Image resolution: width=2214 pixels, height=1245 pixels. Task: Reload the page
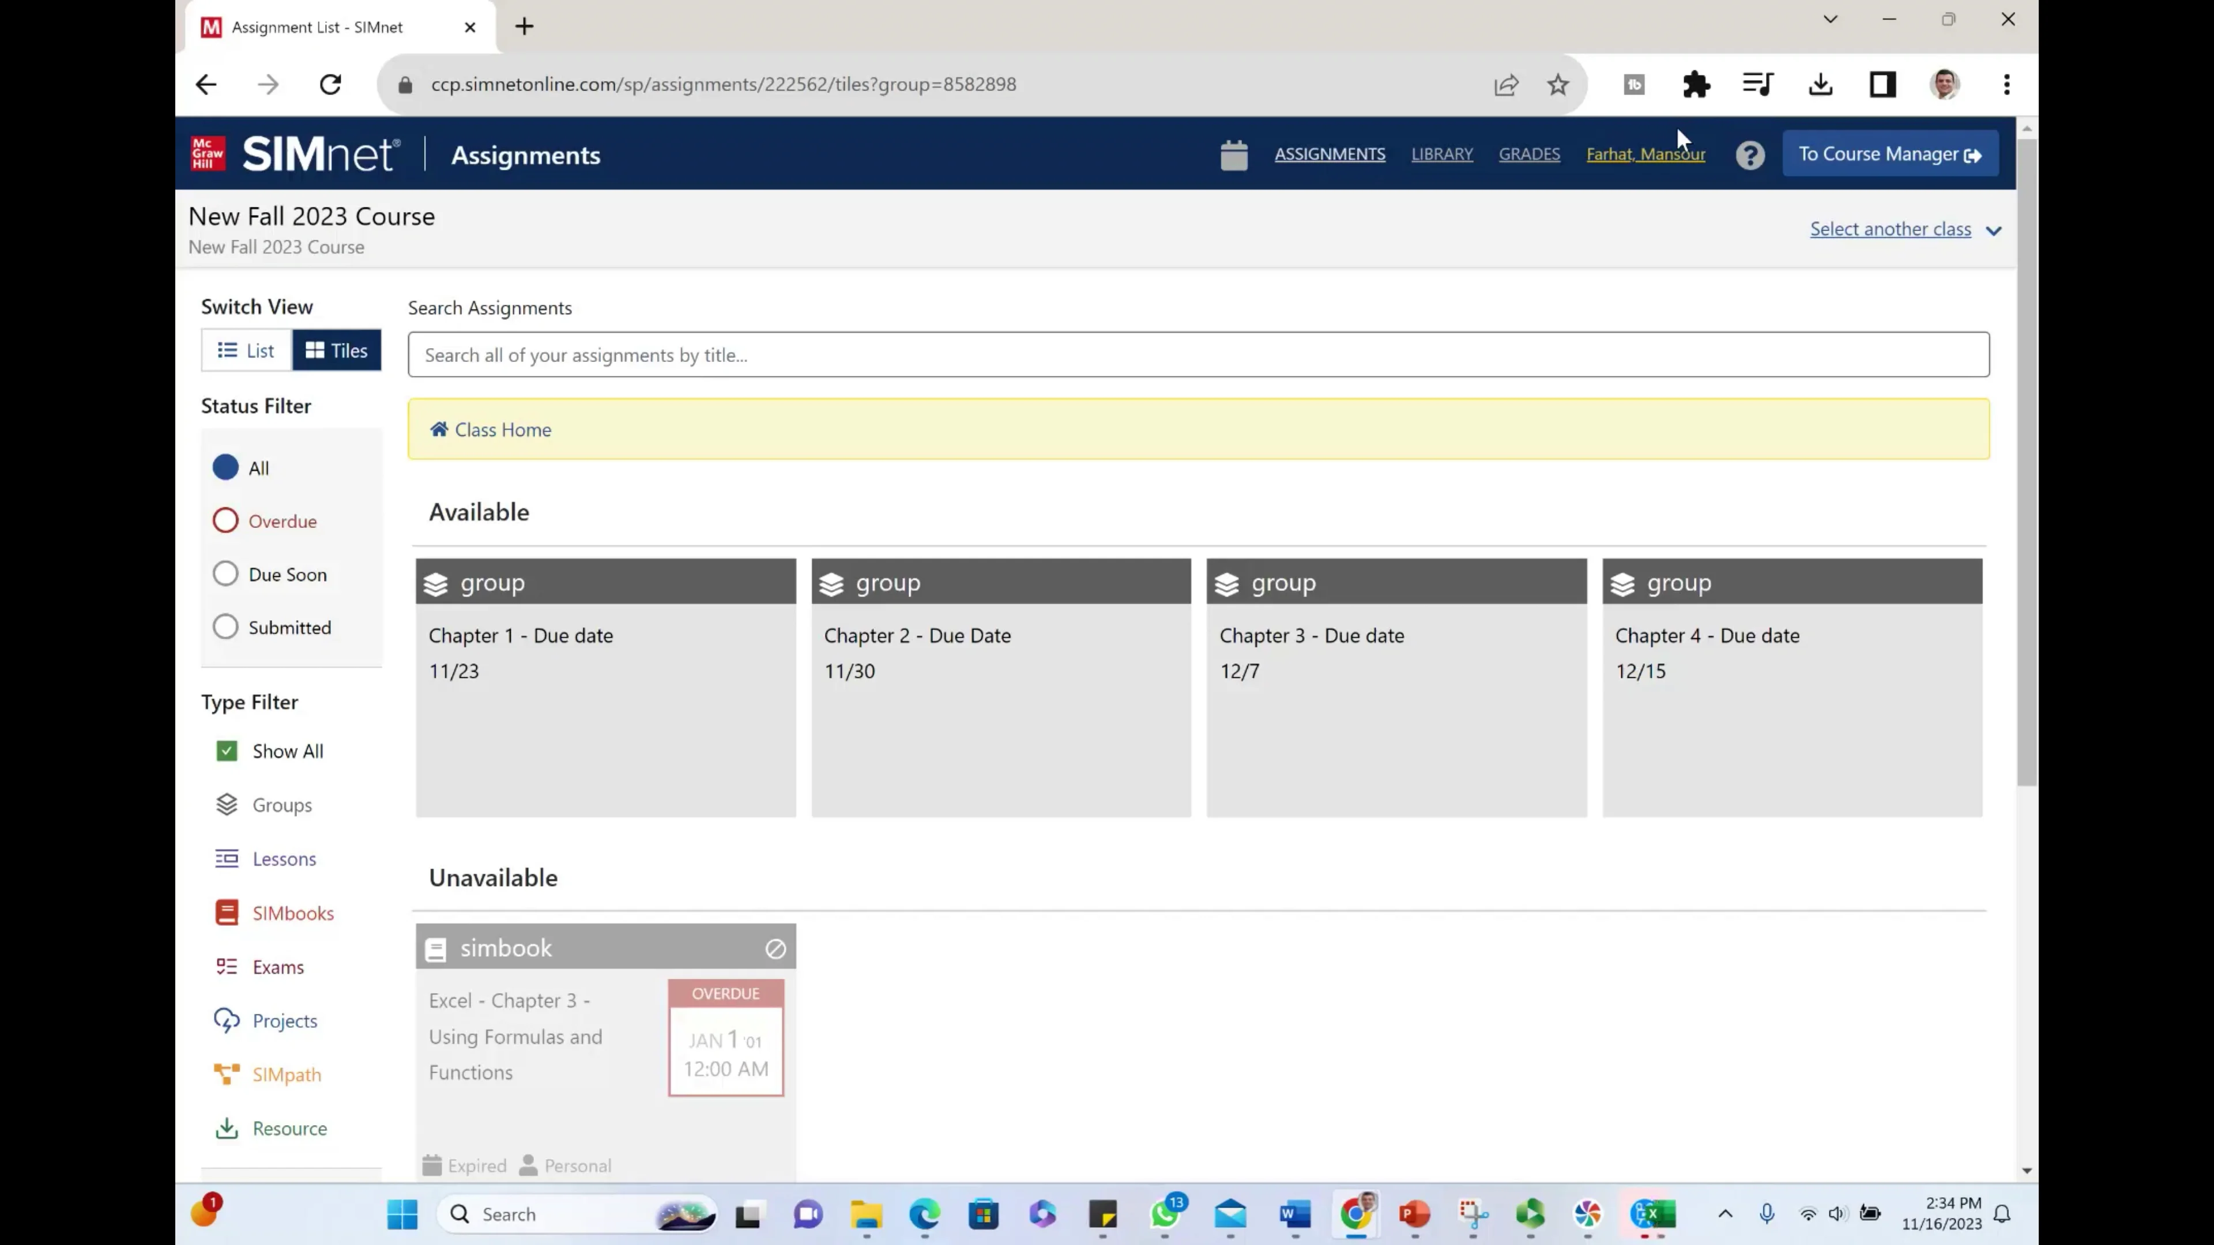point(331,84)
